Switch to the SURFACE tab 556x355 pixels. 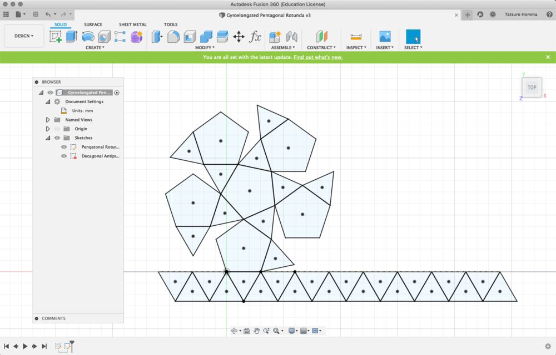93,24
